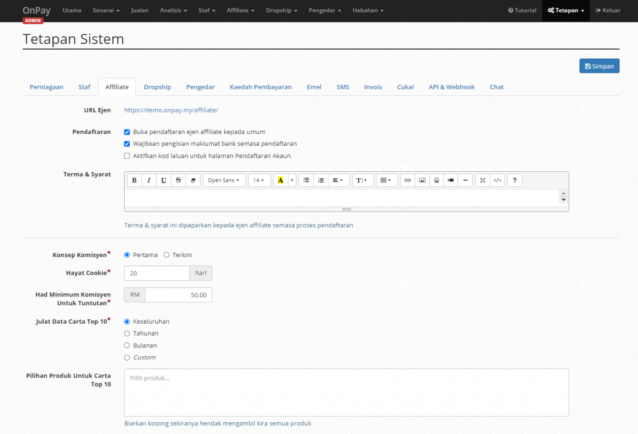Toggle full screen mode of the editor
Viewport: 638px width, 434px height.
coord(483,180)
